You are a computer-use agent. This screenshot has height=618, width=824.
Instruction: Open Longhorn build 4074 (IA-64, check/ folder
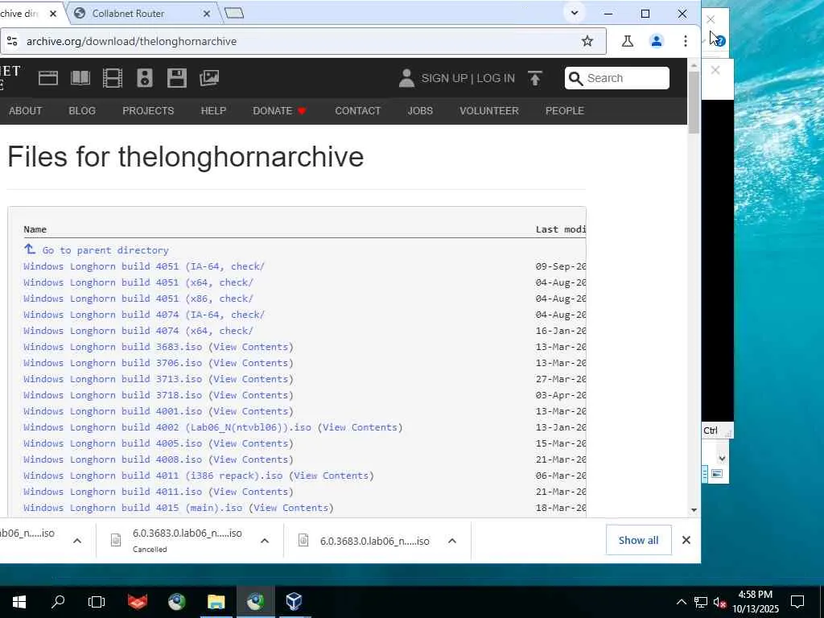click(144, 315)
